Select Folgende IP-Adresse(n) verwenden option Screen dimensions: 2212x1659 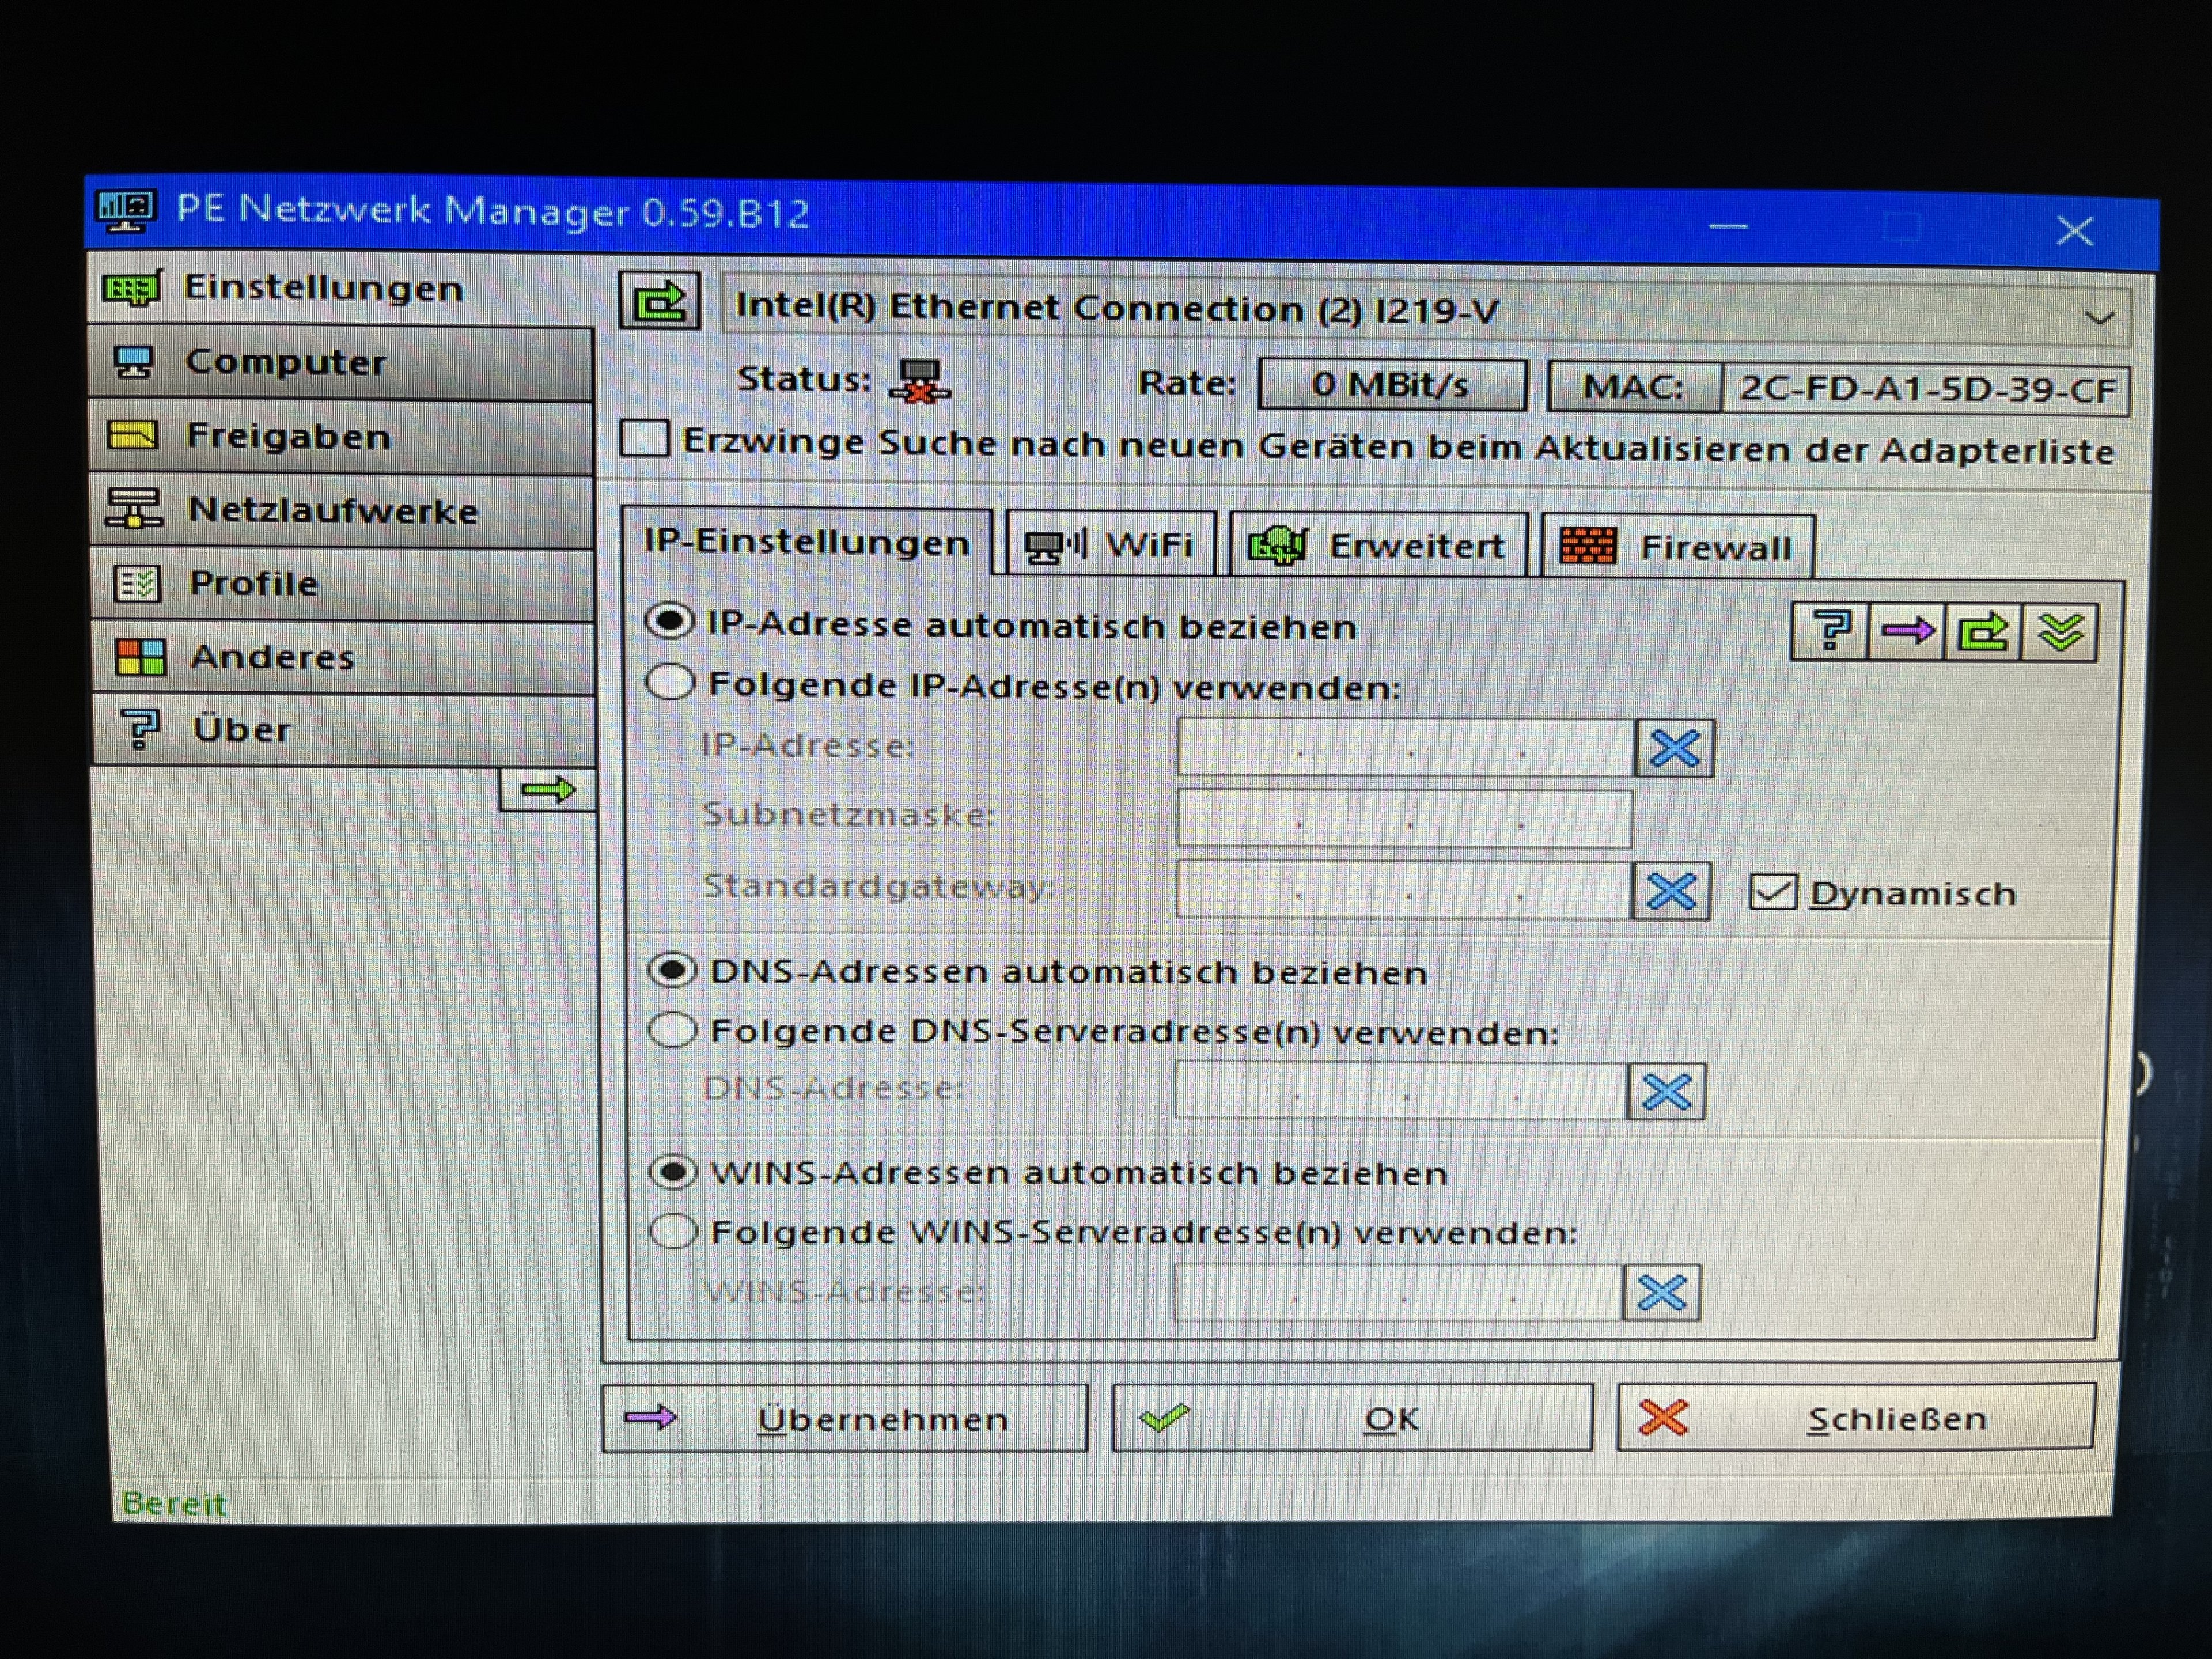(x=671, y=683)
